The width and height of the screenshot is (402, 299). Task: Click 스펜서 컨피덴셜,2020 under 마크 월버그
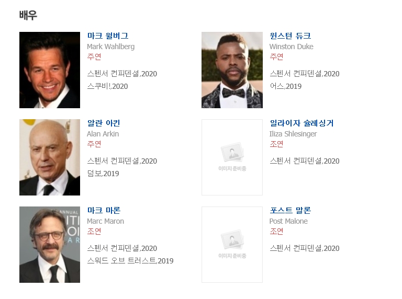click(x=122, y=74)
